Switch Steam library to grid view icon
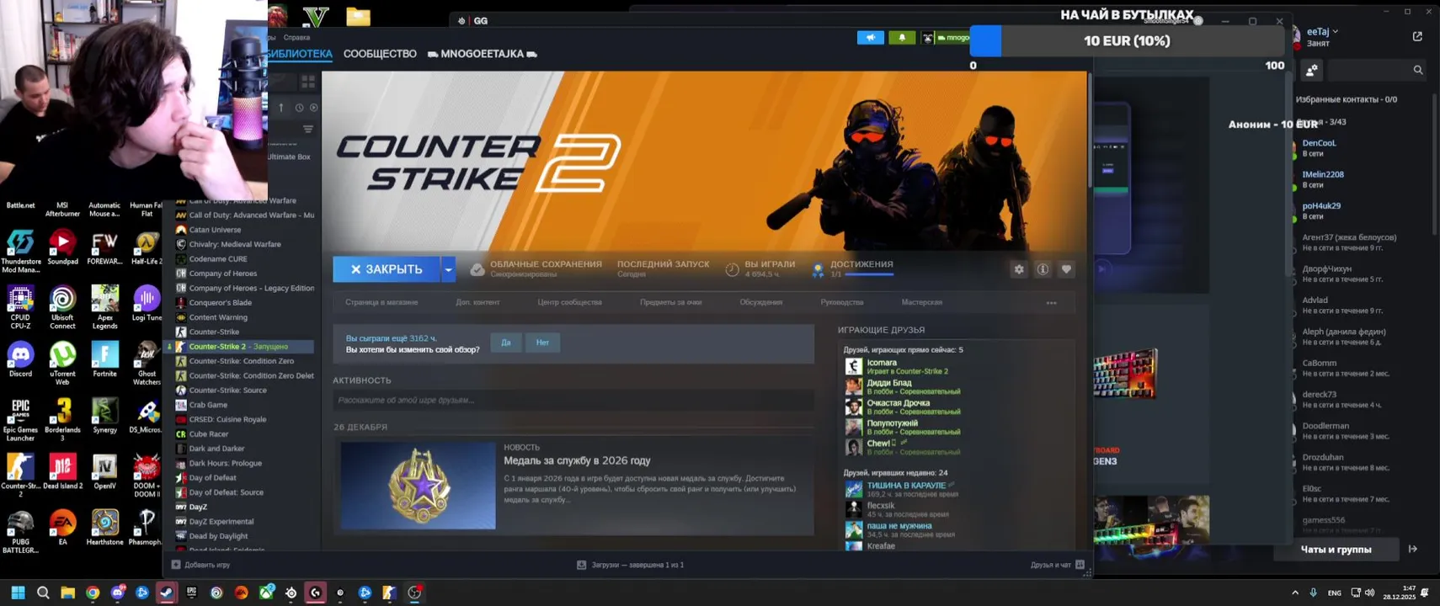 tap(308, 82)
